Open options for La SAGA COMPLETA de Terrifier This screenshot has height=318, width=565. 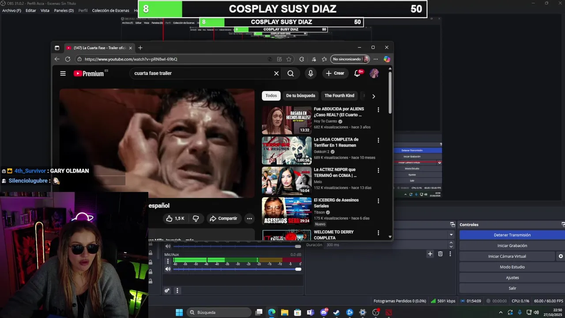pyautogui.click(x=378, y=140)
